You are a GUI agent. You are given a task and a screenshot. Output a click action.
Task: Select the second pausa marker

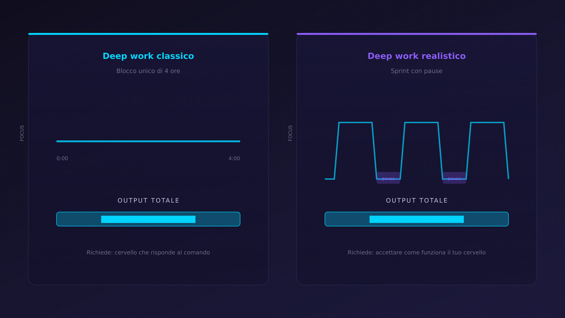click(454, 178)
